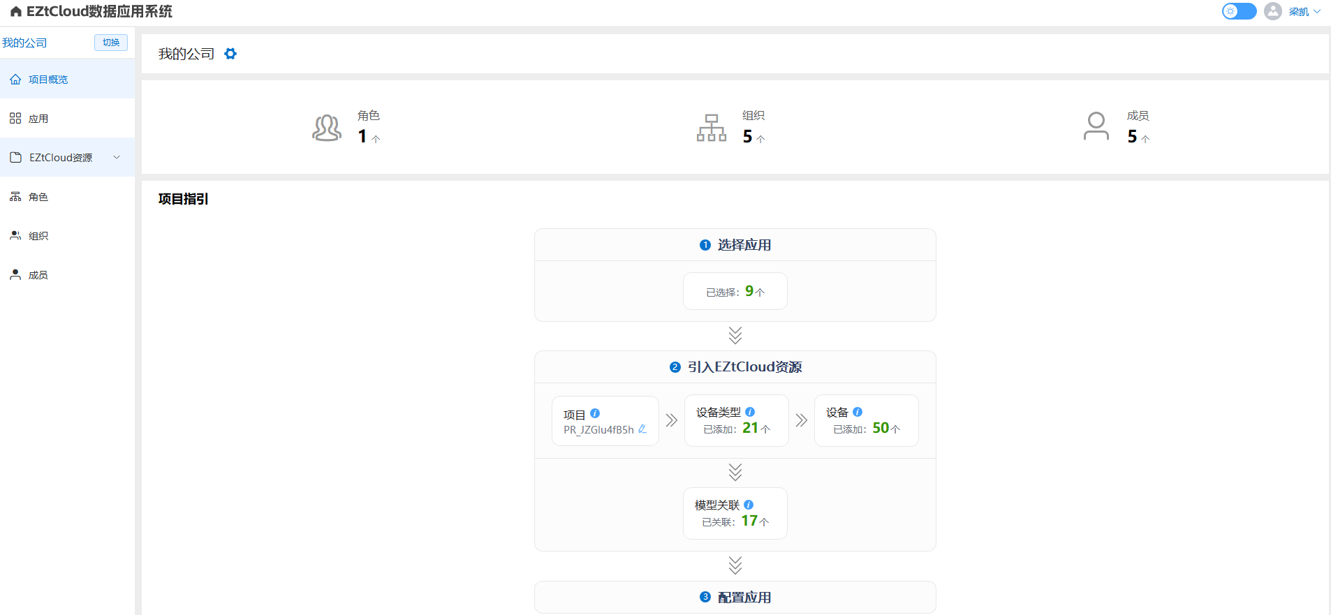The width and height of the screenshot is (1331, 615).
Task: Click the 切换 company button
Action: [111, 43]
